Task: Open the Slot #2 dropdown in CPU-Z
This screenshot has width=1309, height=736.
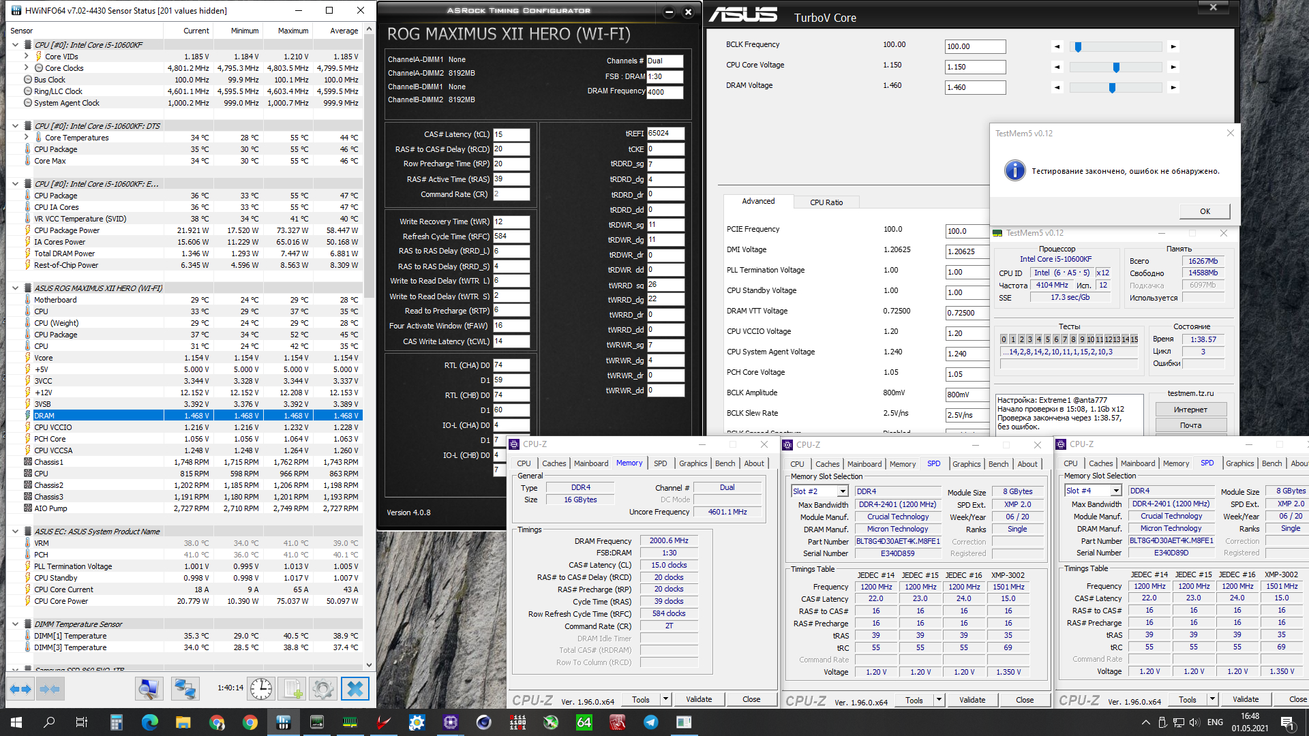Action: pyautogui.click(x=843, y=491)
